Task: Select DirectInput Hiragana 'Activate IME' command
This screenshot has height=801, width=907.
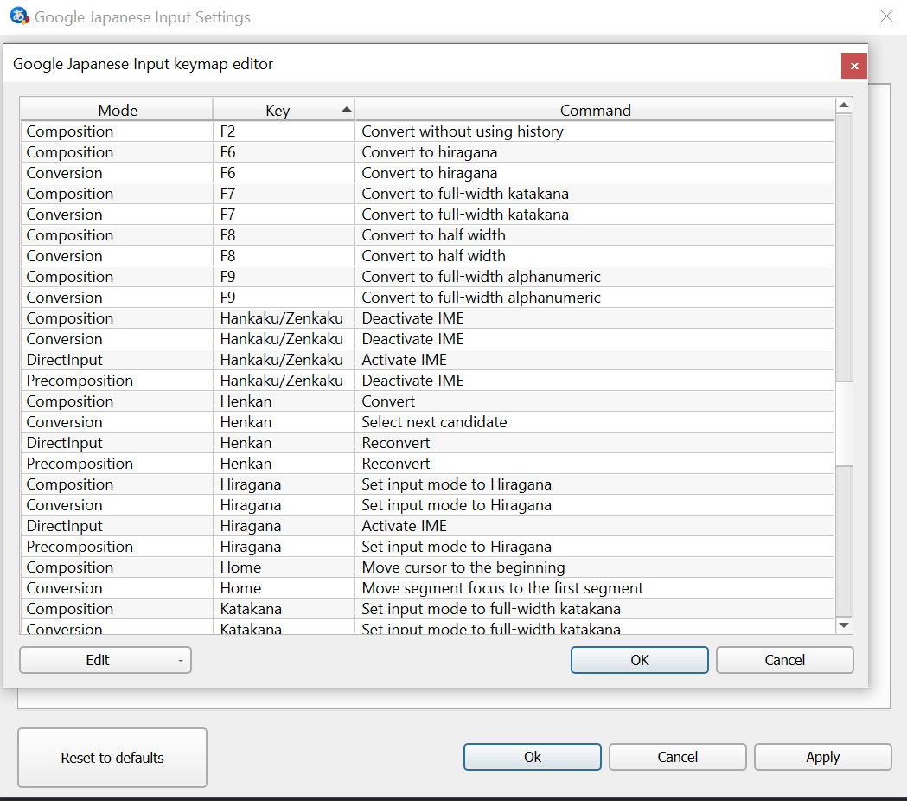Action: point(595,526)
